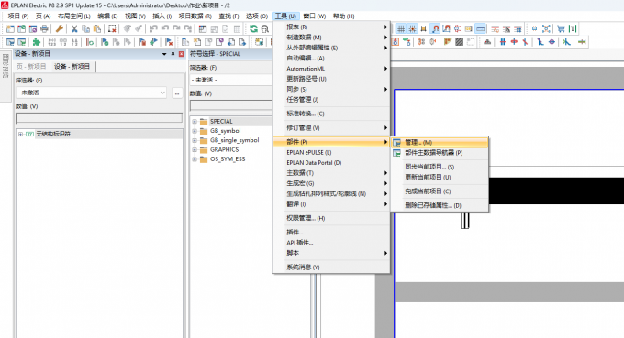
Task: Click the hatched pattern fill icon
Action: (459, 42)
